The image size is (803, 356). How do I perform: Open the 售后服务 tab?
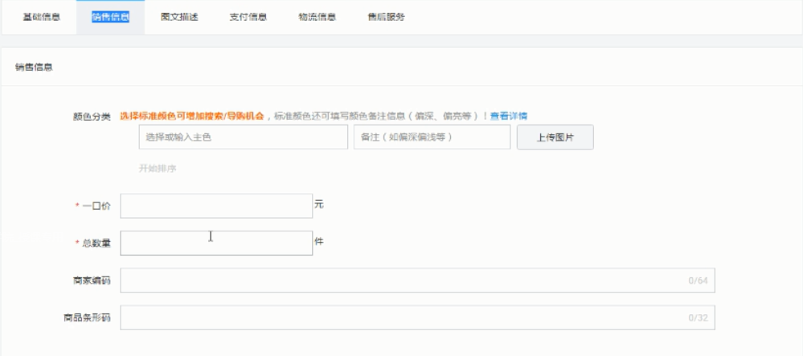click(x=386, y=17)
